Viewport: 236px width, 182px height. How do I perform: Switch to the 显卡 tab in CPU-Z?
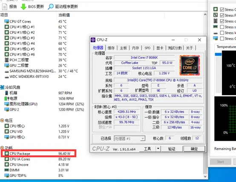coord(160,48)
